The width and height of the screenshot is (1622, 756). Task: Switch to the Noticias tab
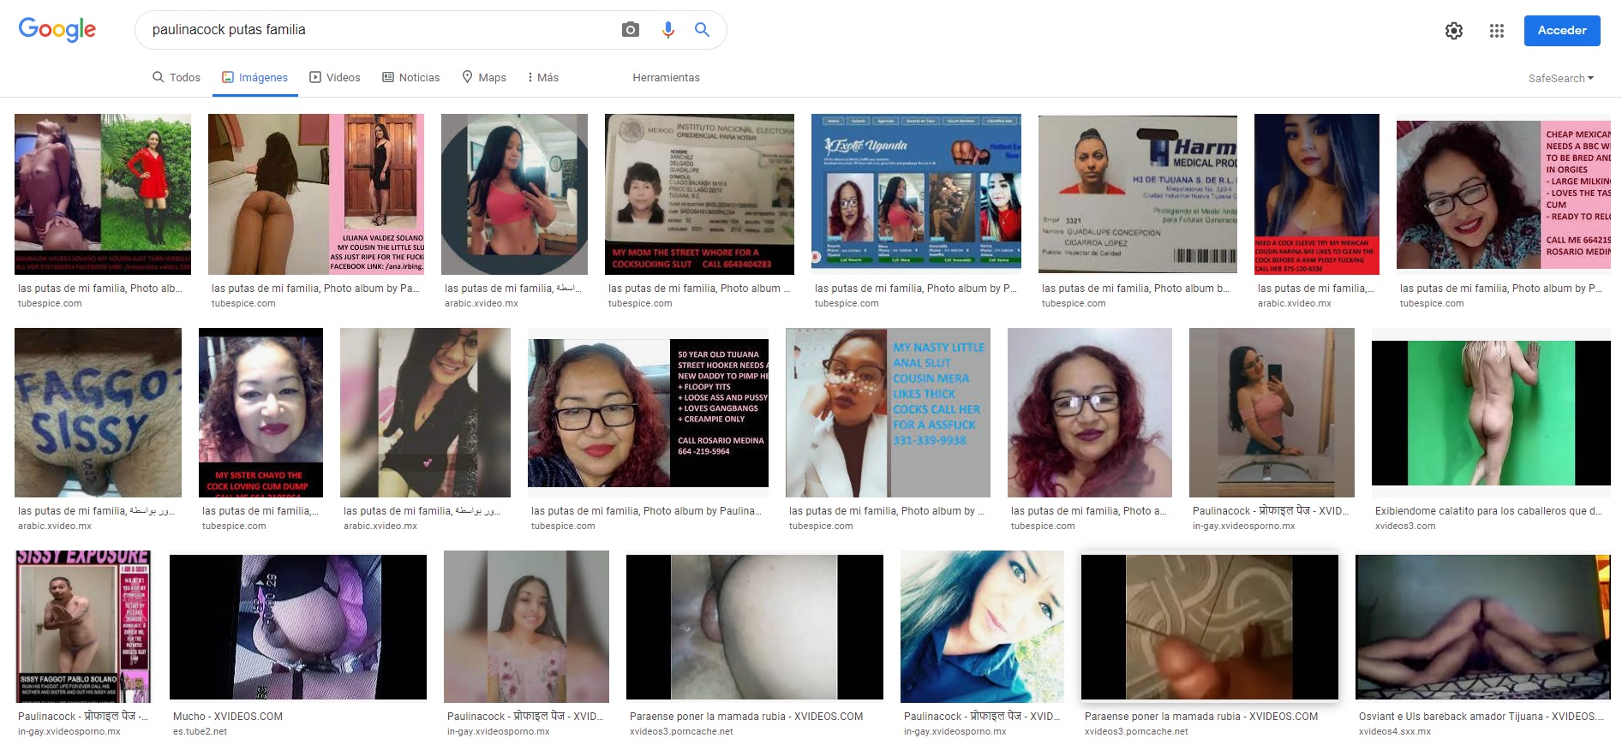coord(410,77)
